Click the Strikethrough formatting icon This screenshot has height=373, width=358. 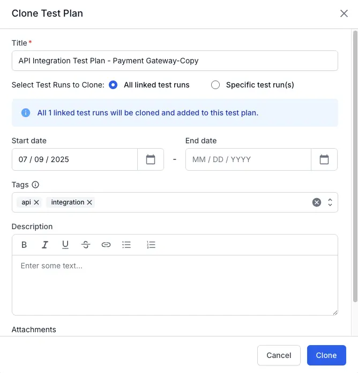click(86, 245)
